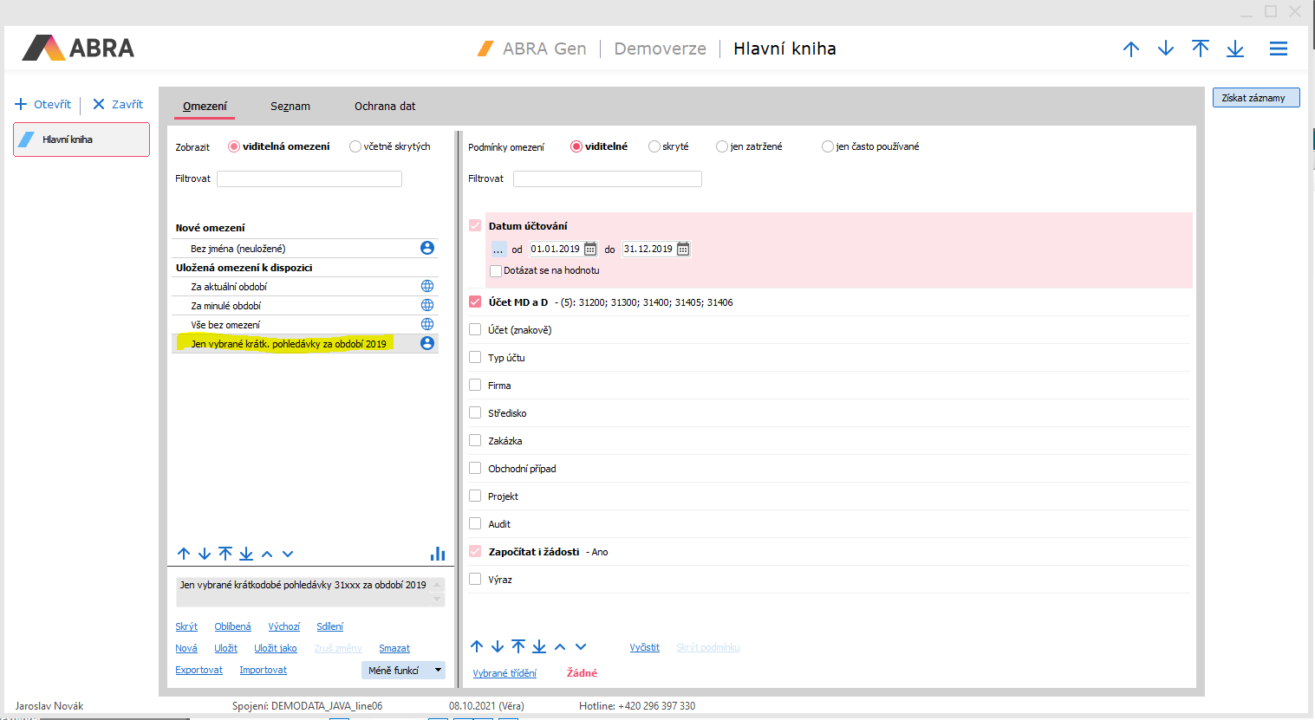Screen dimensions: 1315x720
Task: Click globe icon next to 'Za aktuální období'
Action: click(427, 286)
